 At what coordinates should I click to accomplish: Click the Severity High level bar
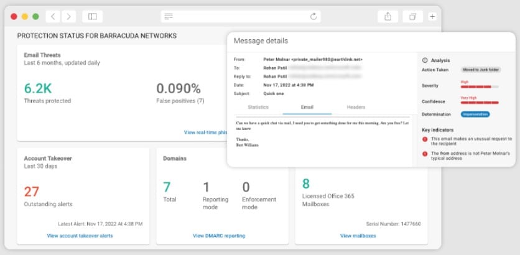[x=480, y=87]
